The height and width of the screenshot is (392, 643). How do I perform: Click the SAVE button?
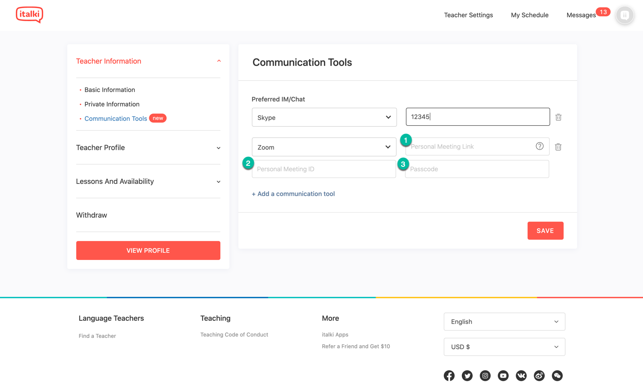(x=545, y=231)
